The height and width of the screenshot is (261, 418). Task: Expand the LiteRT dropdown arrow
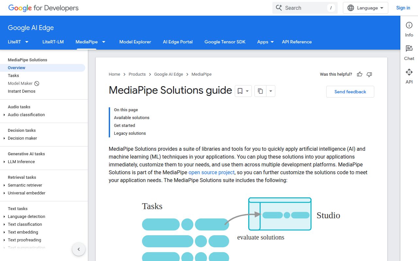(x=27, y=42)
